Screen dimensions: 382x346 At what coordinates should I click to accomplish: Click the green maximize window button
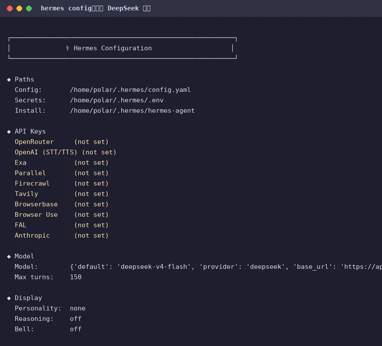coord(29,9)
